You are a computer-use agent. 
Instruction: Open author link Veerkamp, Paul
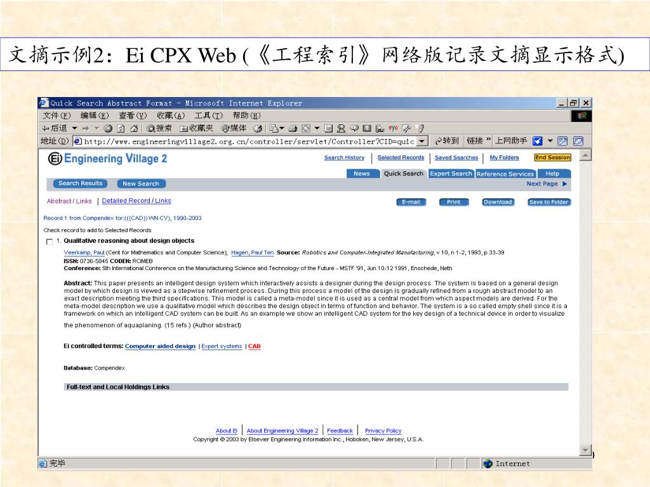[x=84, y=252]
